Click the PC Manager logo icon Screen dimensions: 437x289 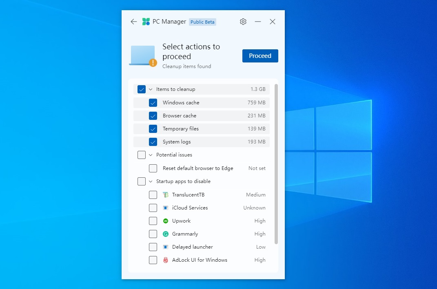point(146,22)
